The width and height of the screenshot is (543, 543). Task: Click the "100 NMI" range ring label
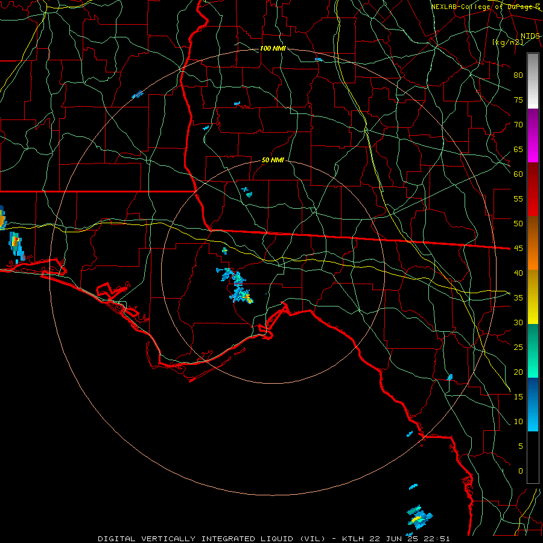coord(273,48)
